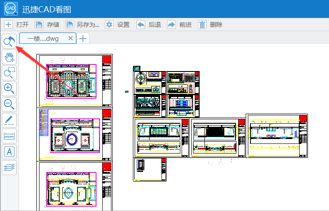Choose the ruler measure tool
This screenshot has height=211, width=329.
click(9, 136)
